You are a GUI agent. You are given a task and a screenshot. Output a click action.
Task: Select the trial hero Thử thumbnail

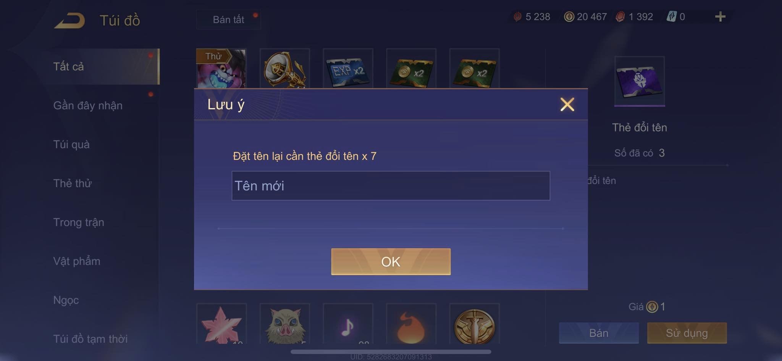[221, 69]
